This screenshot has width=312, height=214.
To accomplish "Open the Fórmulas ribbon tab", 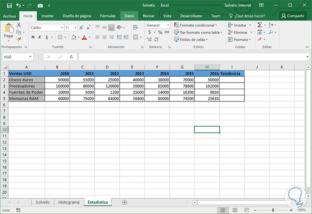I will (107, 16).
